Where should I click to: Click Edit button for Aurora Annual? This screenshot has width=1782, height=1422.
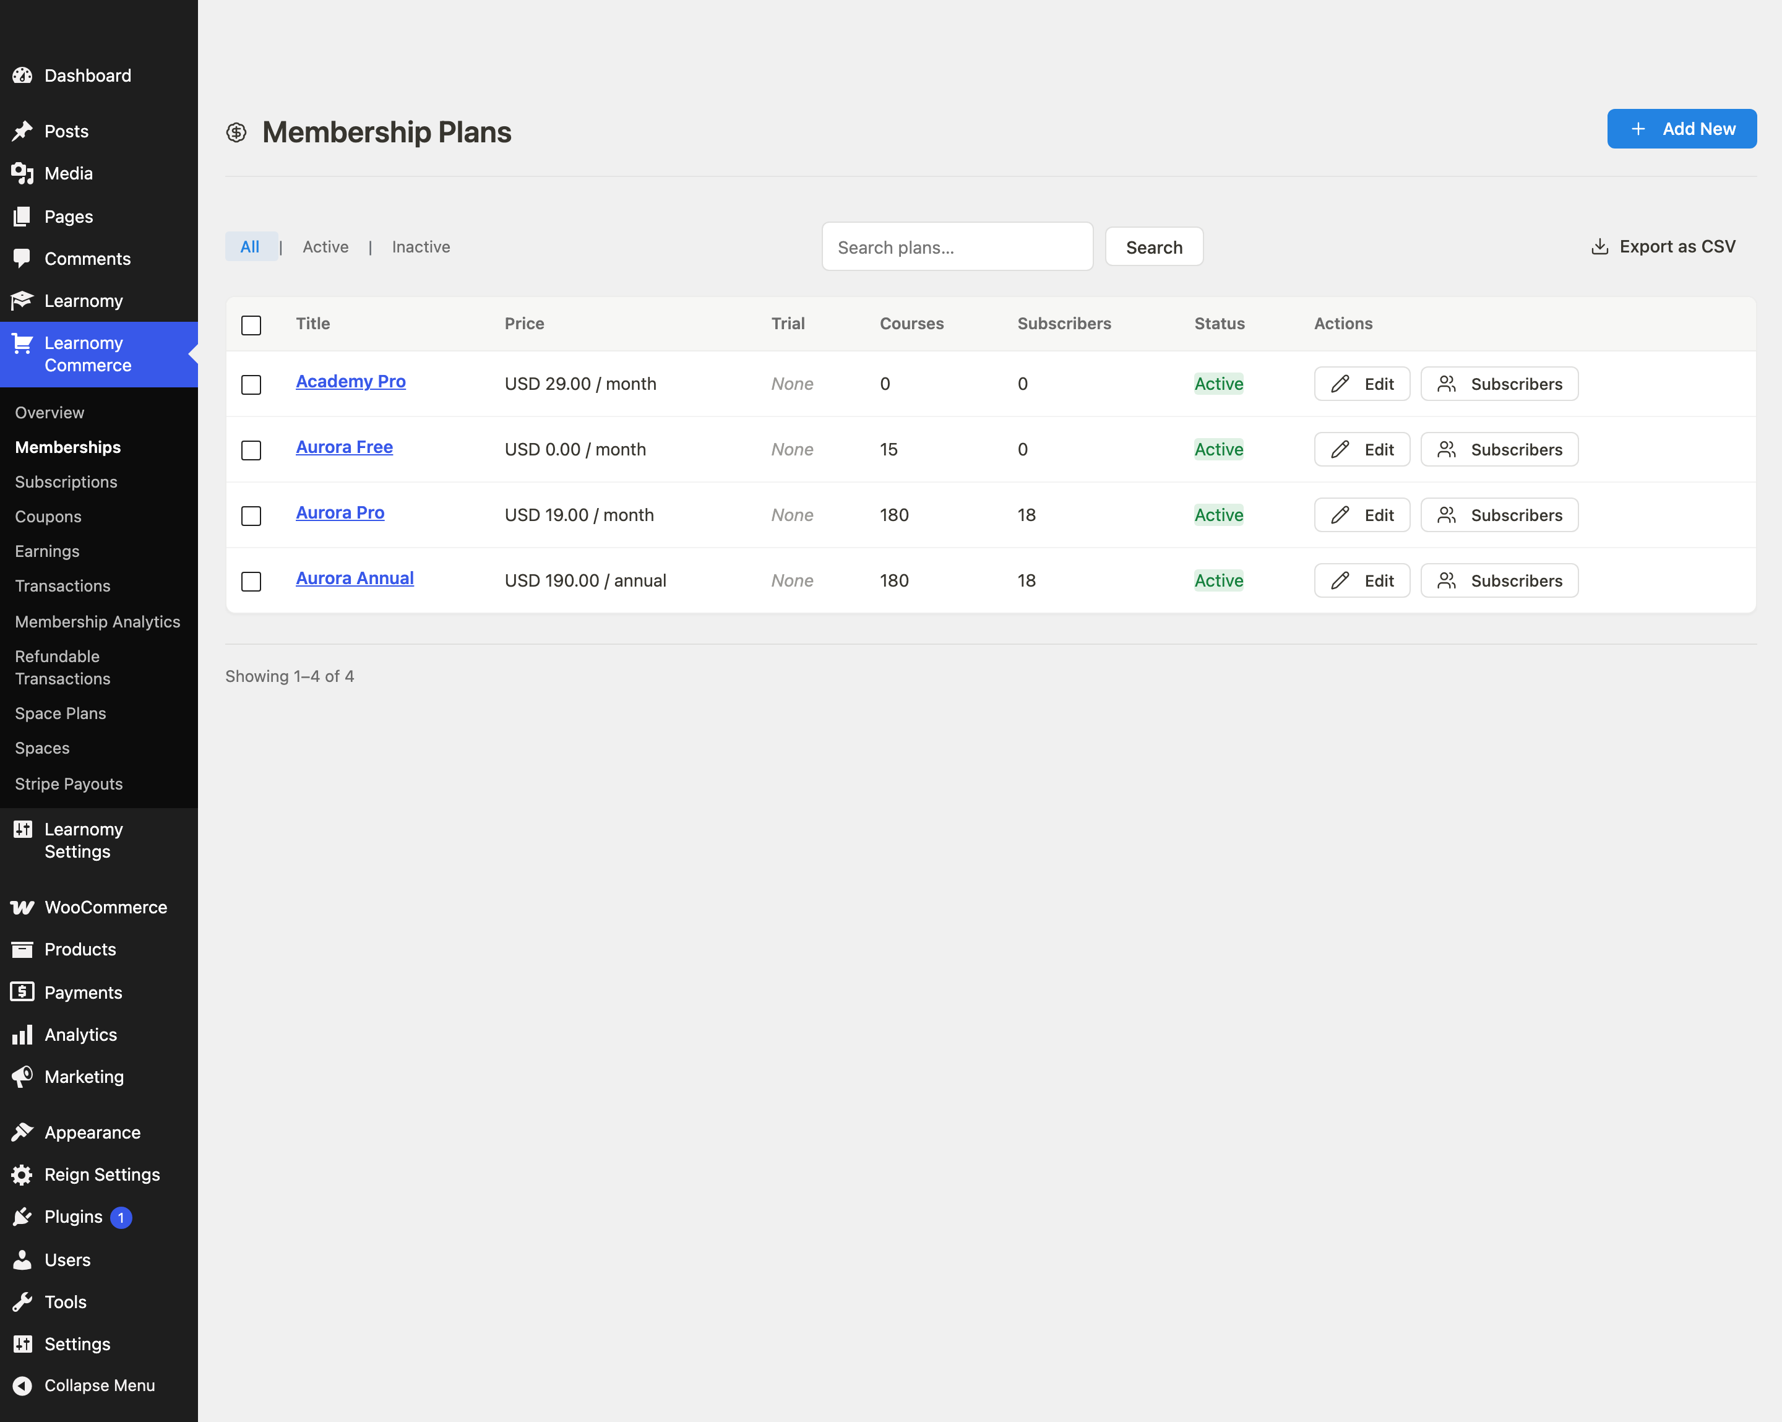click(x=1362, y=580)
